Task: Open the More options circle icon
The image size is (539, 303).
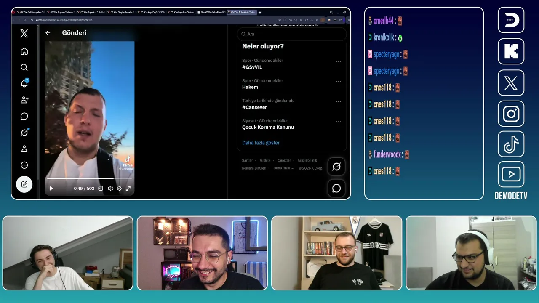Action: tap(24, 165)
